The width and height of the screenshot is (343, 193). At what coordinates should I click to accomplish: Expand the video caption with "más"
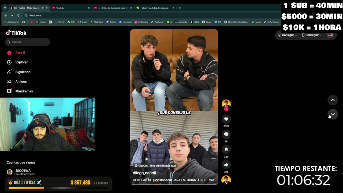pyautogui.click(x=211, y=180)
